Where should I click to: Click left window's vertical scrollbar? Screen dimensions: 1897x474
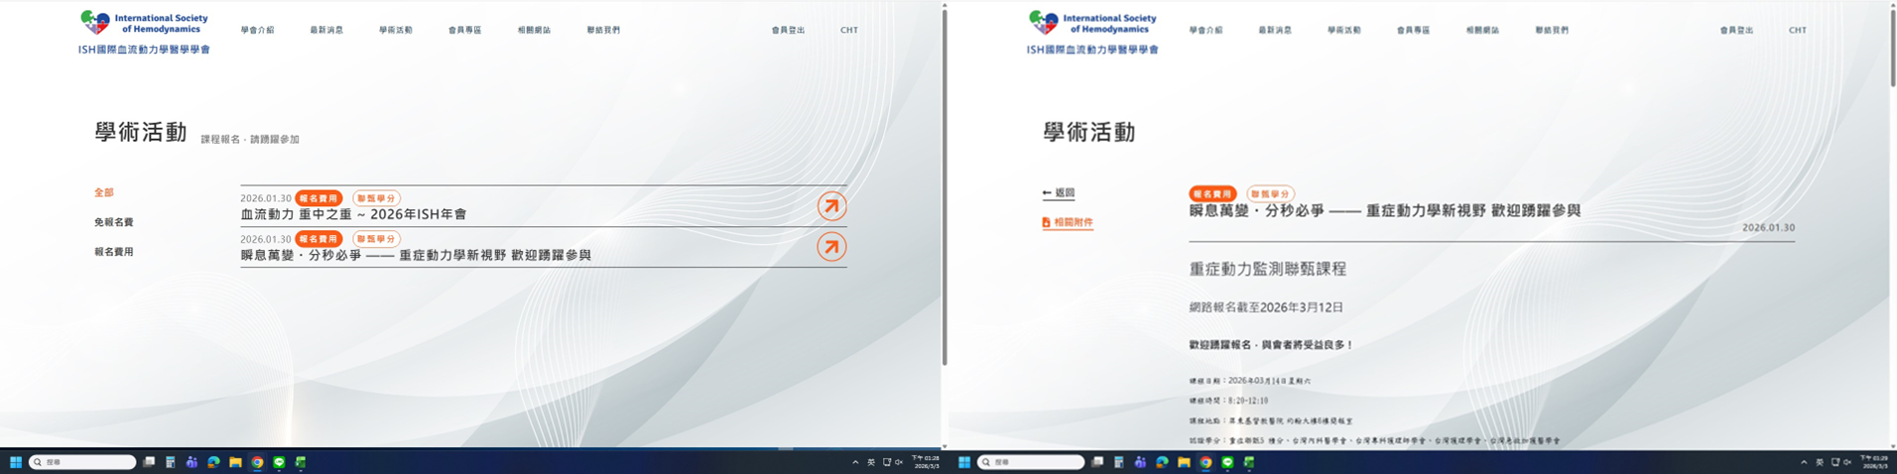pyautogui.click(x=945, y=188)
